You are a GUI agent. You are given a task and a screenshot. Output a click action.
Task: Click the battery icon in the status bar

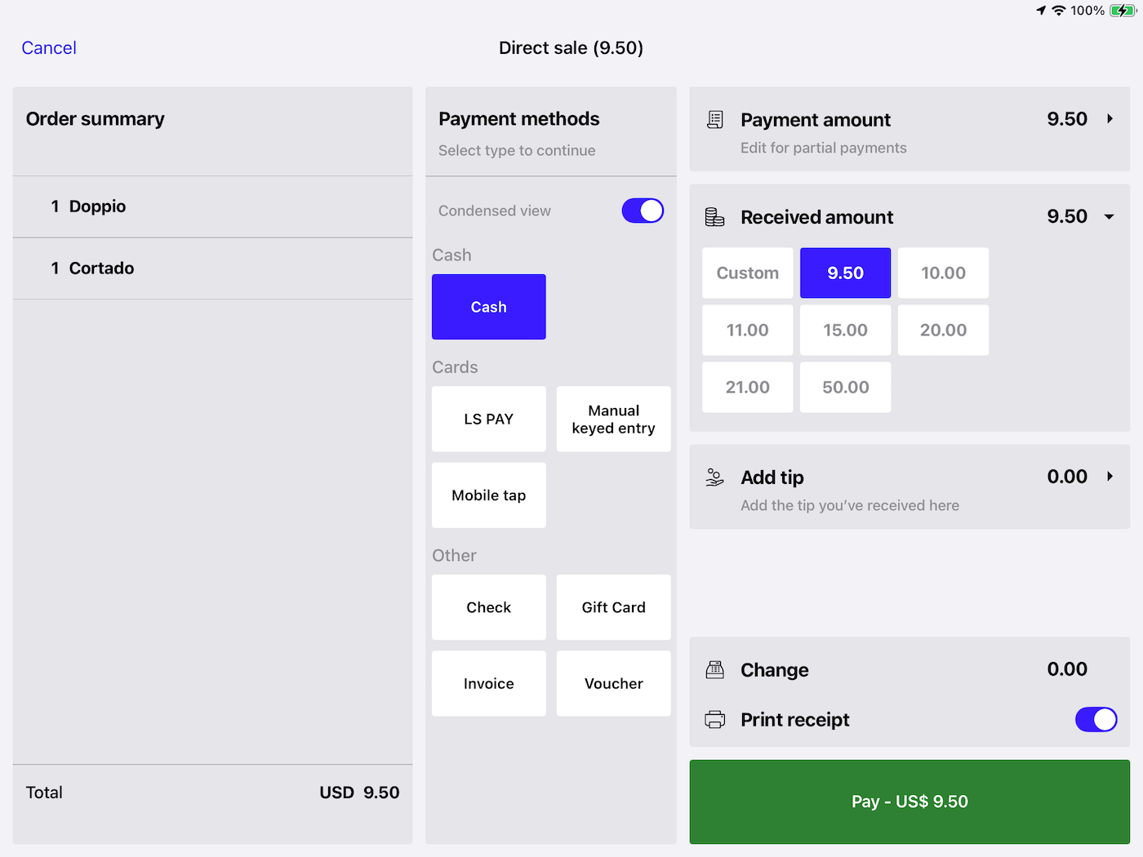pyautogui.click(x=1120, y=11)
